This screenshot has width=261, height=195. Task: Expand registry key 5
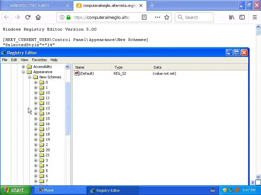click(36, 171)
